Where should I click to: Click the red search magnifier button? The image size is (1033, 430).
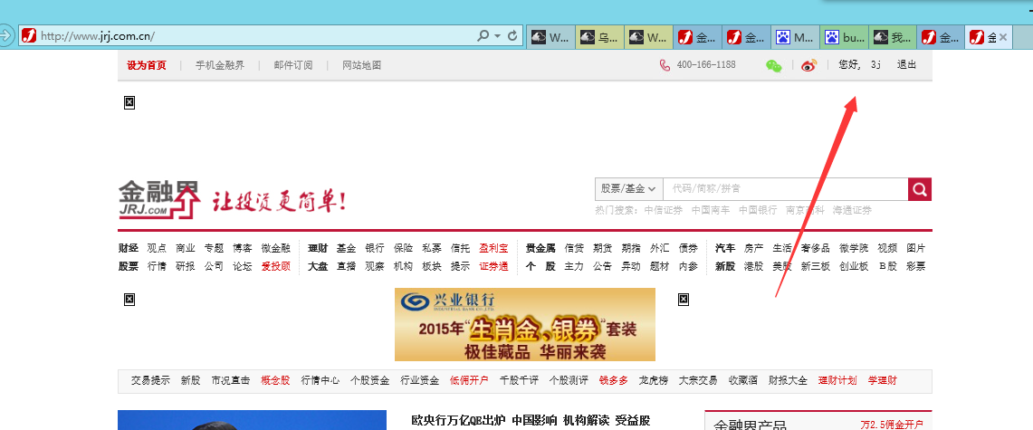point(920,189)
